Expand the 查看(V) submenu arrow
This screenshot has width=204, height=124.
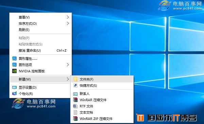(x=68, y=17)
